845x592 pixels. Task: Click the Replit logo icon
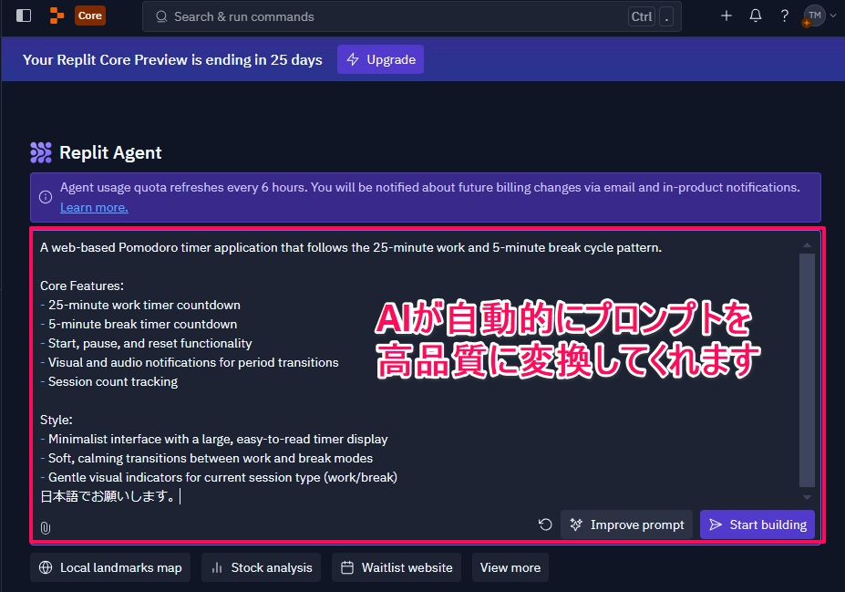(57, 16)
